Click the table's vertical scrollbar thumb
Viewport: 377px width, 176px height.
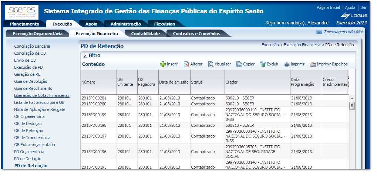(x=352, y=106)
